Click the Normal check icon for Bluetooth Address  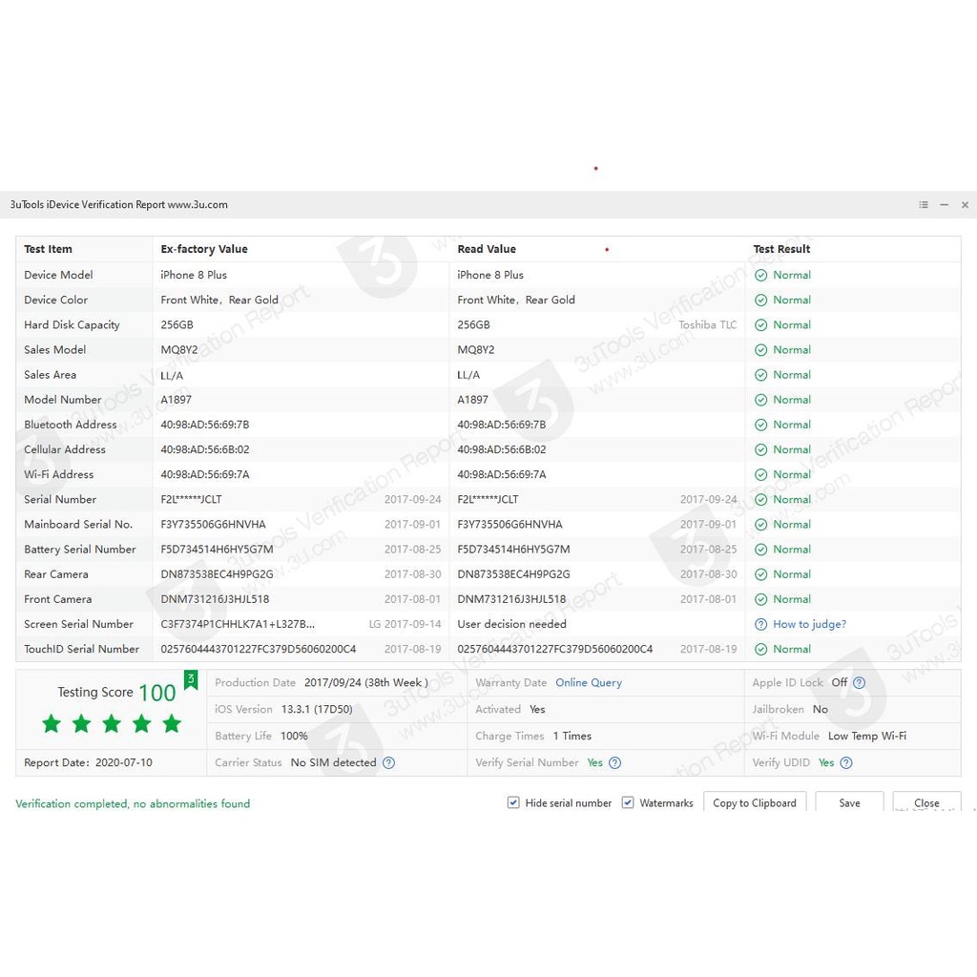point(760,425)
